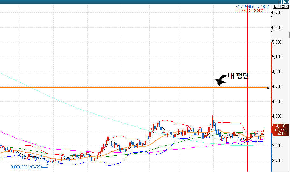Maximize the chart pane with square icon
The width and height of the screenshot is (290, 172).
pyautogui.click(x=283, y=7)
